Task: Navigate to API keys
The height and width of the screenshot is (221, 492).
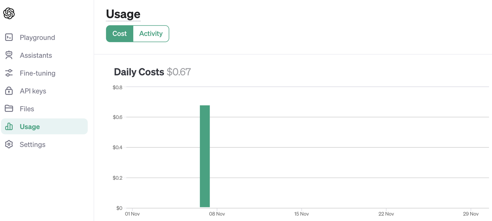Action: click(33, 91)
